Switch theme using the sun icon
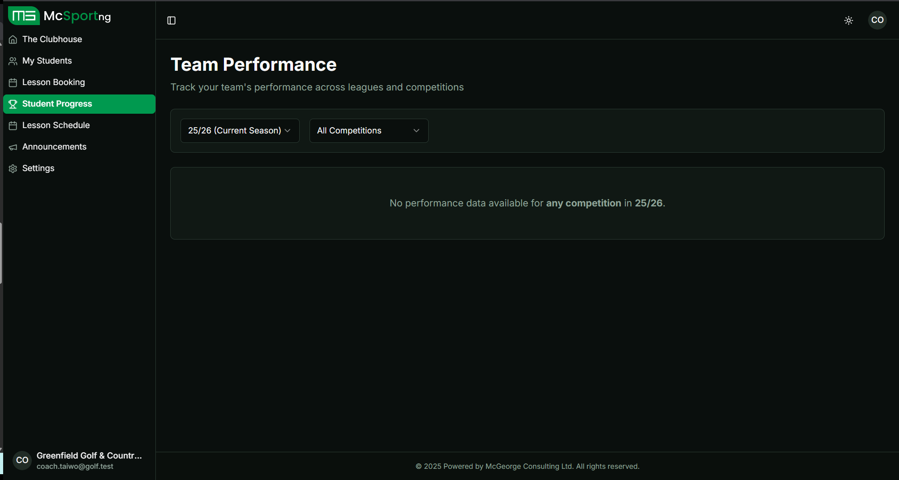Viewport: 899px width, 480px height. (848, 20)
